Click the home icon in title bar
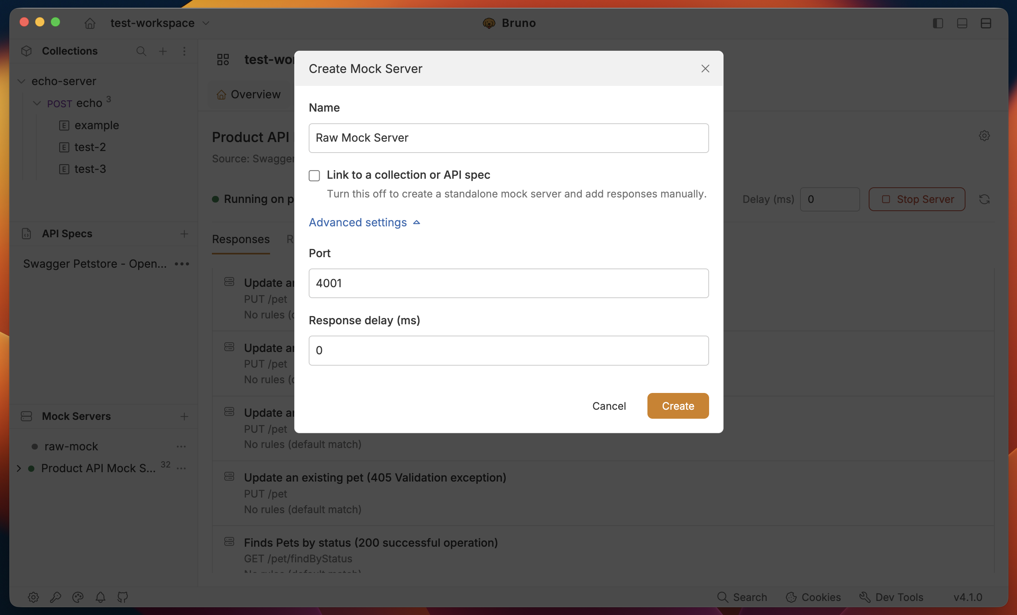 click(x=90, y=23)
